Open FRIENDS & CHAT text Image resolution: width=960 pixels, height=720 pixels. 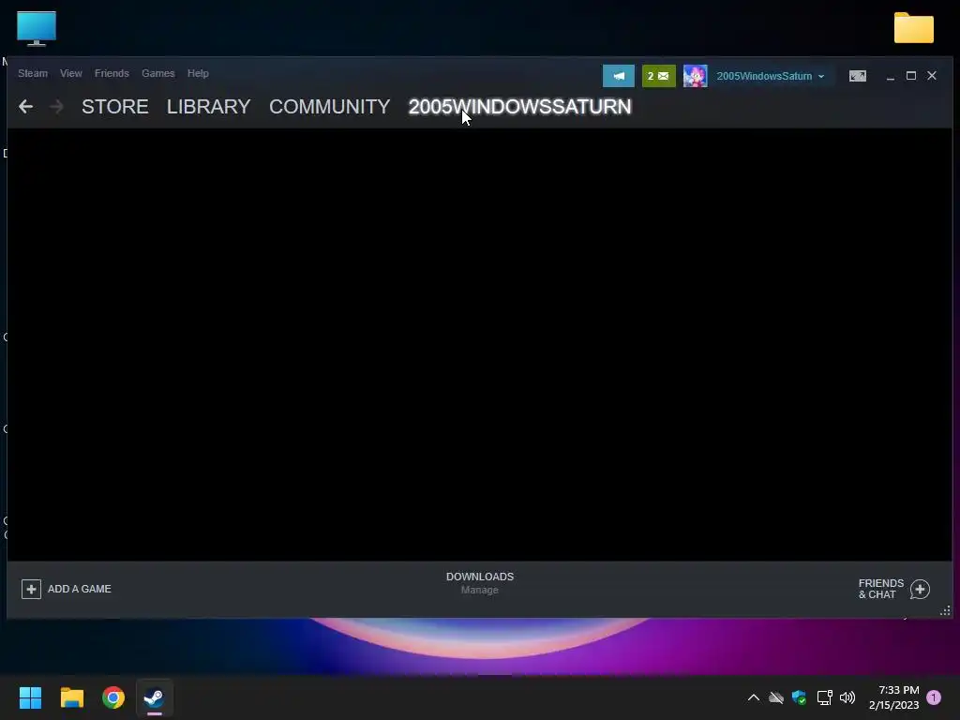pyautogui.click(x=881, y=589)
